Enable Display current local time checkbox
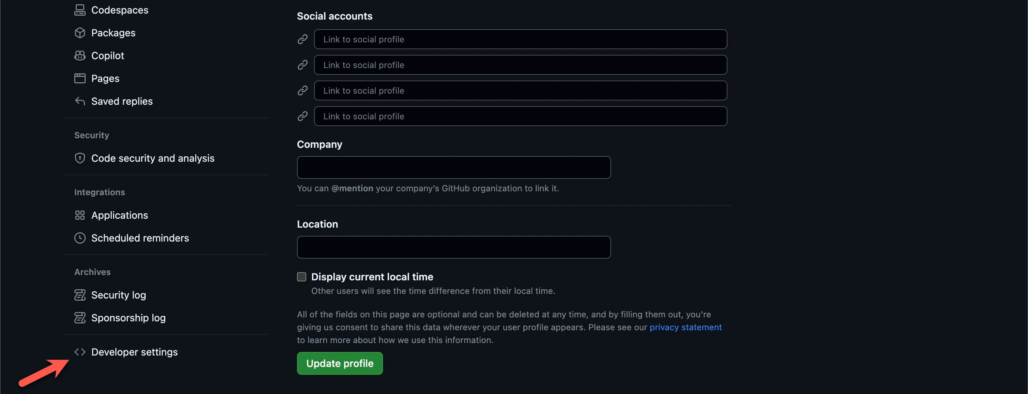 coord(302,277)
